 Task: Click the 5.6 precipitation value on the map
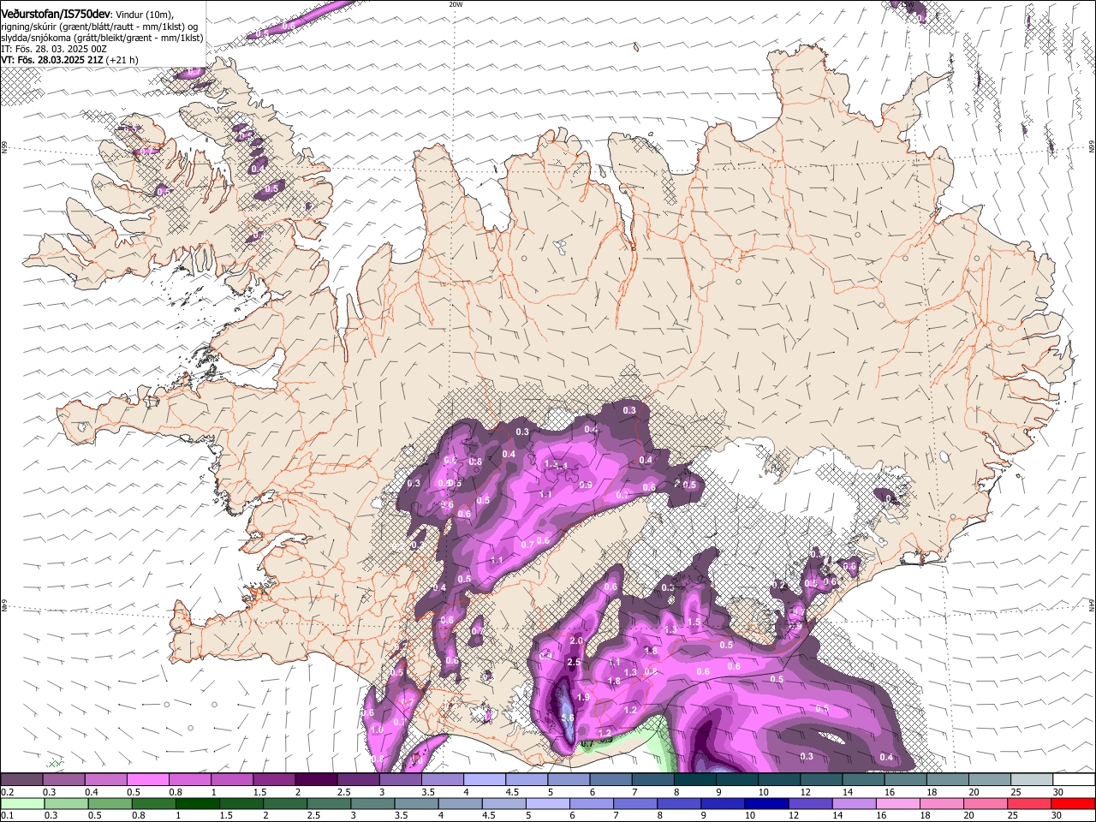pyautogui.click(x=567, y=718)
